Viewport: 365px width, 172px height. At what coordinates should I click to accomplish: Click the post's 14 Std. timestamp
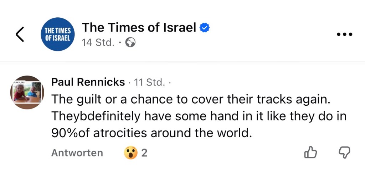pos(98,43)
